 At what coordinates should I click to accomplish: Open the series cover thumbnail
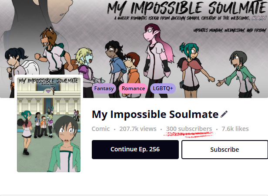click(x=49, y=124)
